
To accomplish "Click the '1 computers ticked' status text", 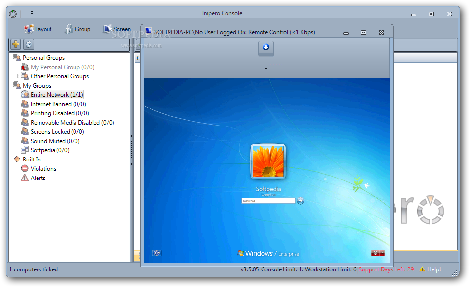I will point(33,269).
